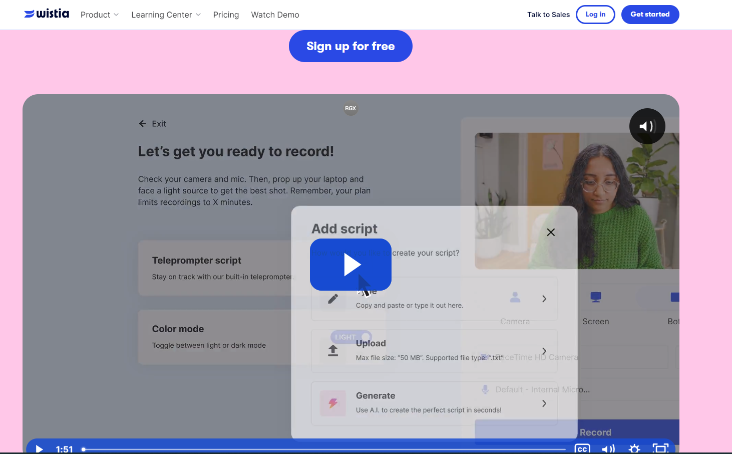Click the pencil icon beside the copy-paste option
Image resolution: width=732 pixels, height=454 pixels.
coord(333,299)
